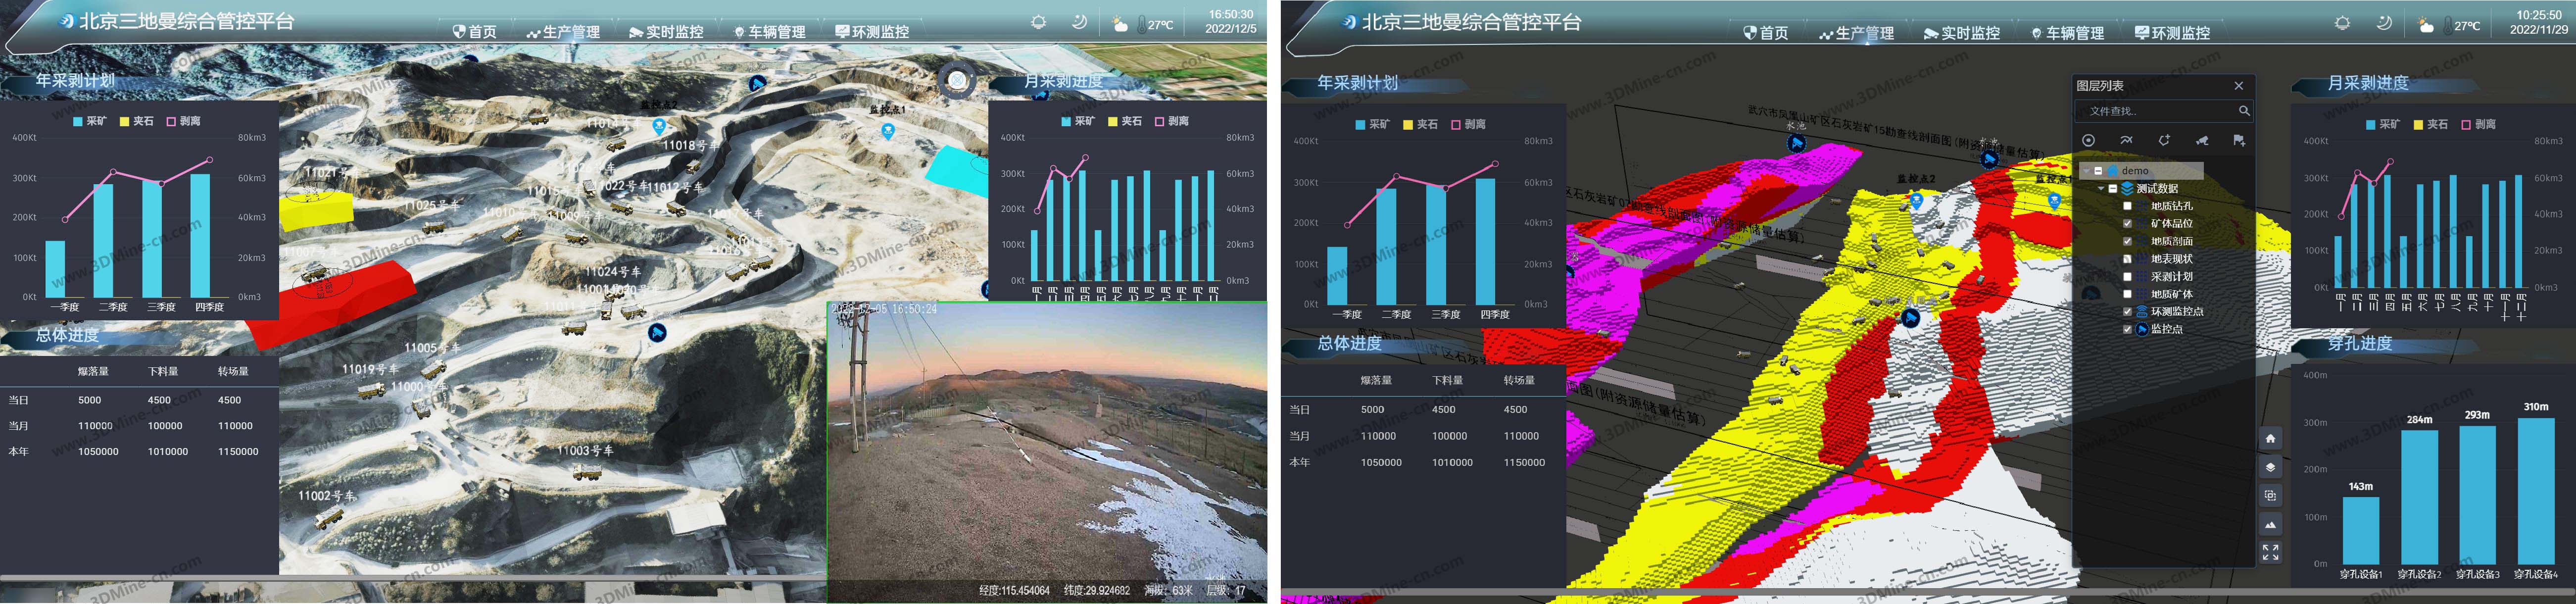Select the 11003号车 truck on the map

[x=586, y=472]
